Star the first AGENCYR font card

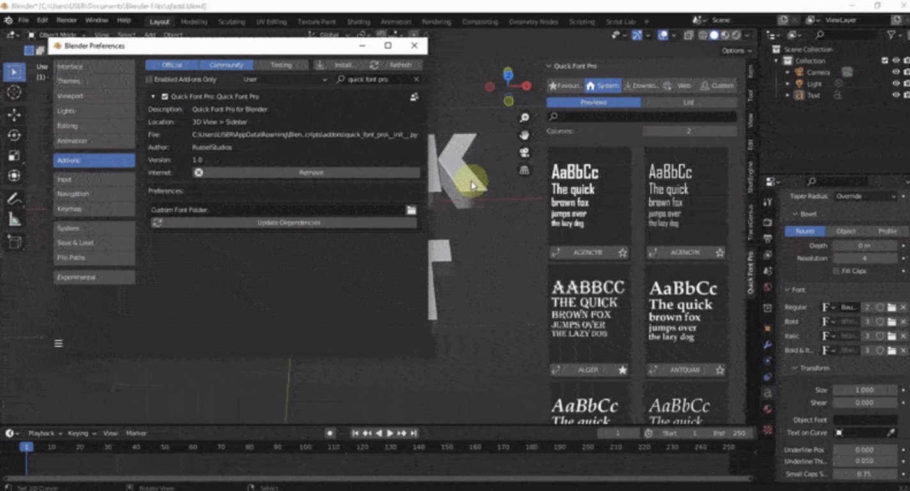tap(622, 253)
